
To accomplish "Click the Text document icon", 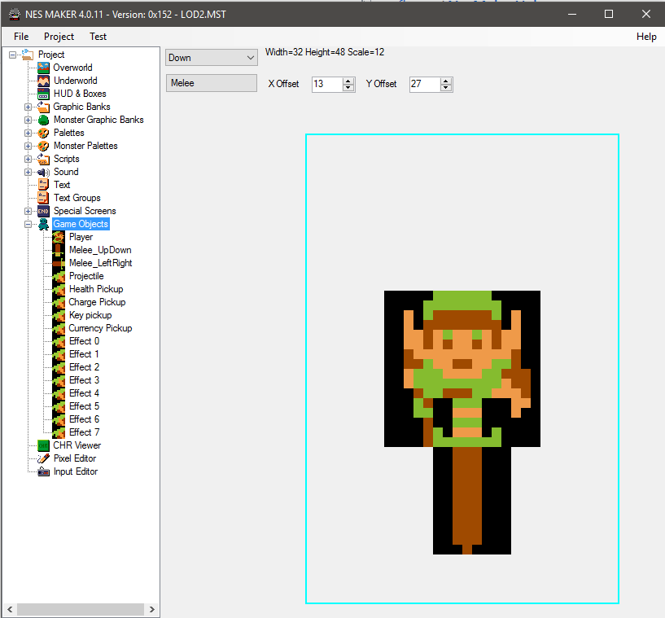I will pyautogui.click(x=43, y=185).
